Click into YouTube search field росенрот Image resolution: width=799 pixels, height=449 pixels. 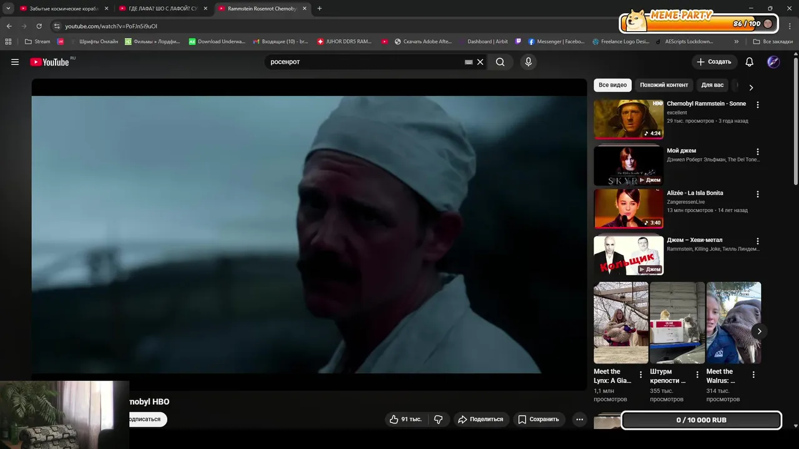[x=365, y=62]
